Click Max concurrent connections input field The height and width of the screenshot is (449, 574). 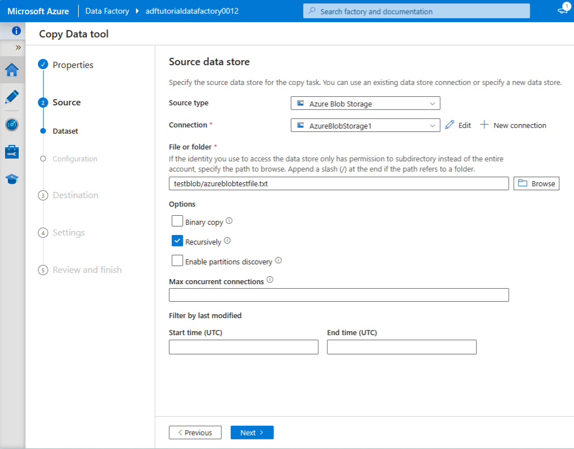coord(339,295)
